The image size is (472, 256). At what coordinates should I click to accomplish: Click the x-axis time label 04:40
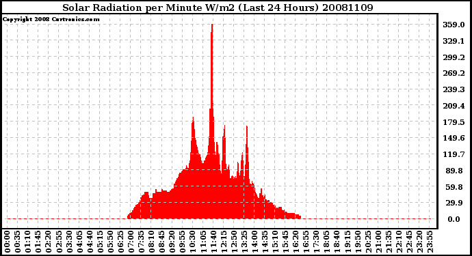pos(90,242)
